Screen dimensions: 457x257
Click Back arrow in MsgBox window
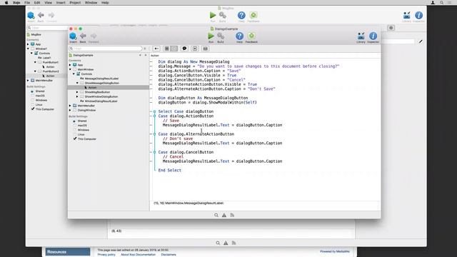point(41,15)
